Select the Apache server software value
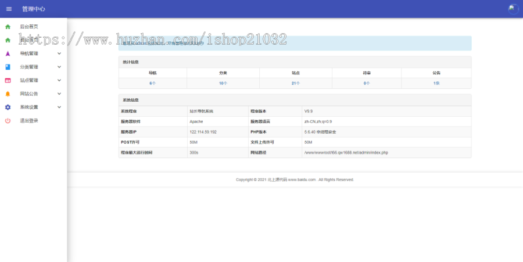 point(196,121)
